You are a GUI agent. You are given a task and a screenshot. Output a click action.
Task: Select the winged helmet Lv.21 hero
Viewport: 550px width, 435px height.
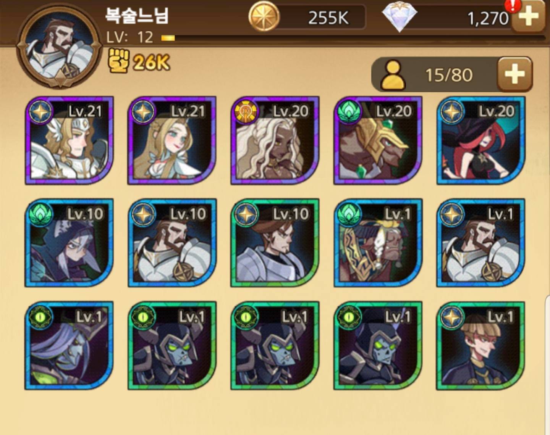tap(69, 140)
